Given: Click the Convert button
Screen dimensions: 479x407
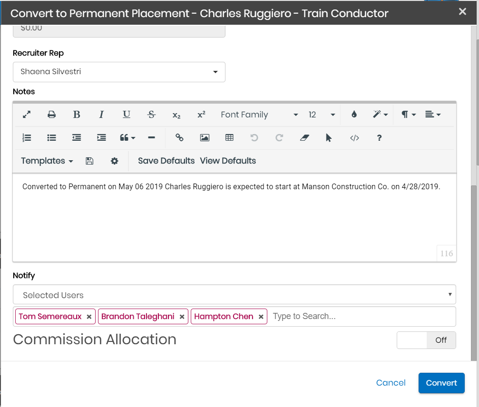Looking at the screenshot, I should (x=441, y=383).
